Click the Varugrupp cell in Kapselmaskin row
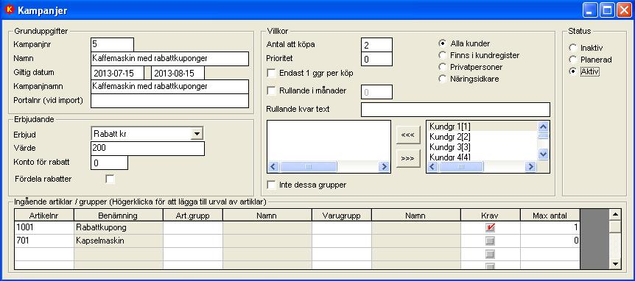 (x=341, y=241)
